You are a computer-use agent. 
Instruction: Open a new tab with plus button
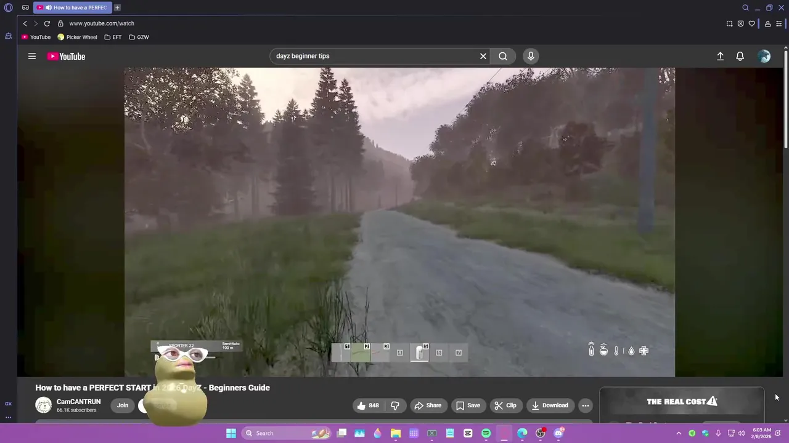(x=117, y=7)
